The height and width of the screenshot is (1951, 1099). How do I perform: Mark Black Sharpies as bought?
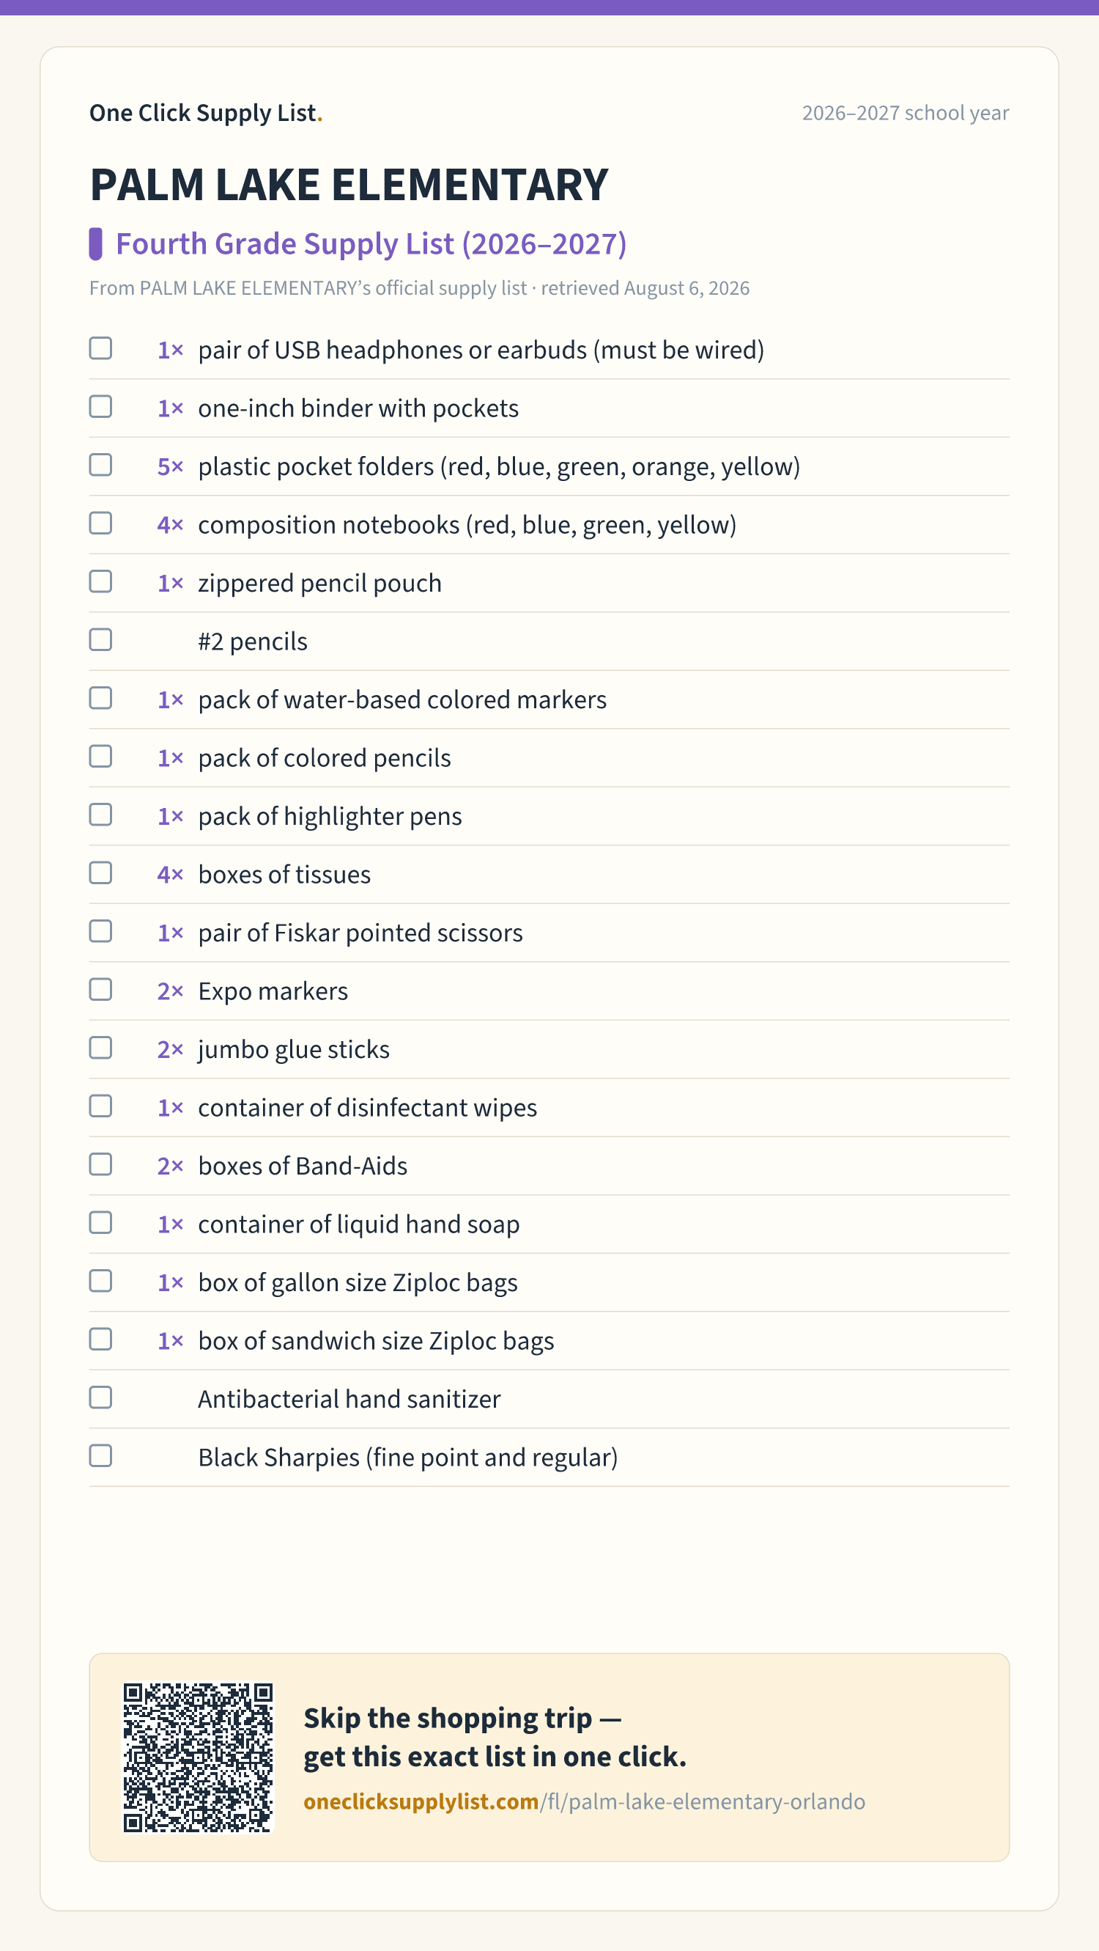point(100,1455)
